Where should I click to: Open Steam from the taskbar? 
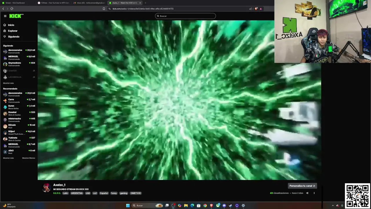pyautogui.click(x=230, y=206)
